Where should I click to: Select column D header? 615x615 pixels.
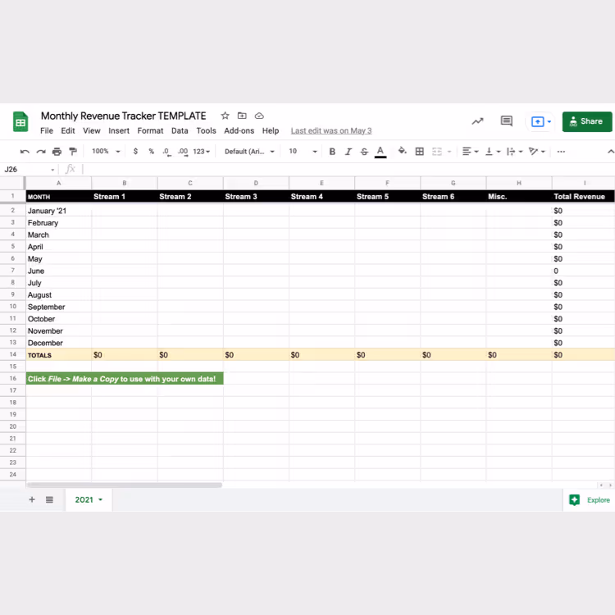point(256,183)
